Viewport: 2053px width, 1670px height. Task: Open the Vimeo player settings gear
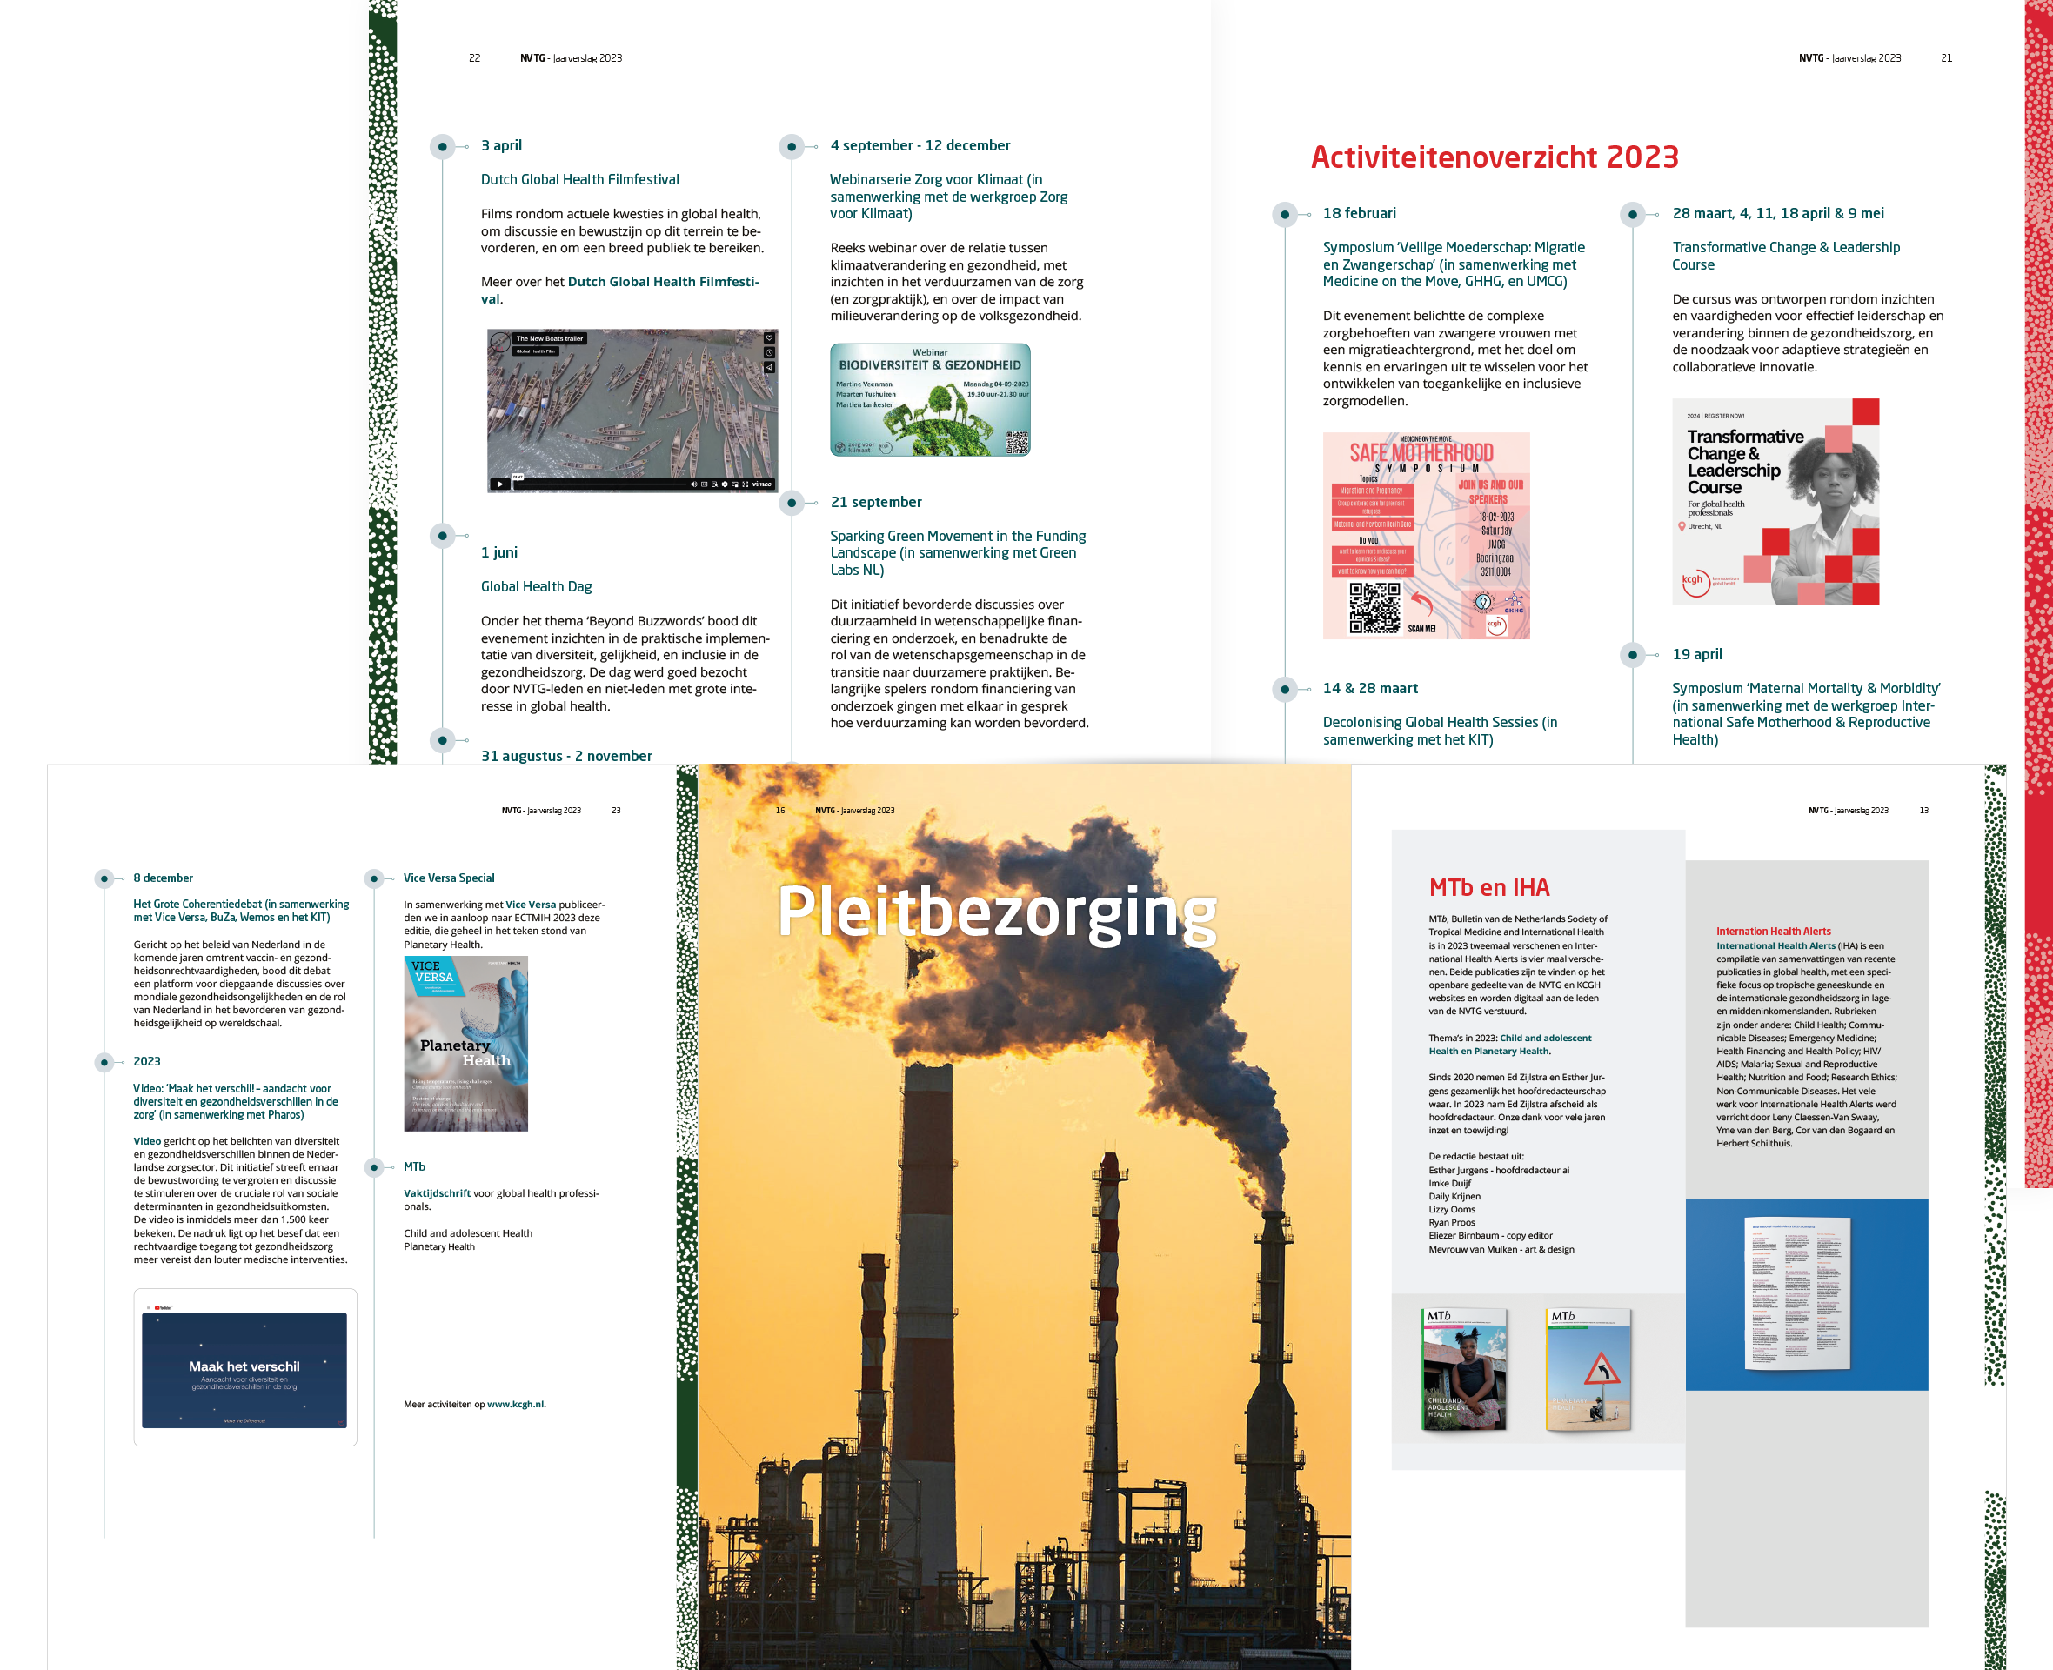(x=726, y=484)
